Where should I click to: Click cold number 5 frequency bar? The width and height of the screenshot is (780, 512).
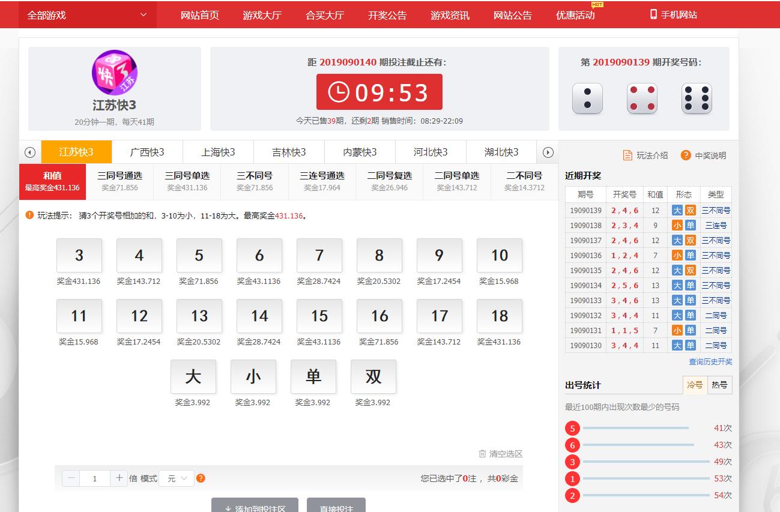tap(635, 428)
